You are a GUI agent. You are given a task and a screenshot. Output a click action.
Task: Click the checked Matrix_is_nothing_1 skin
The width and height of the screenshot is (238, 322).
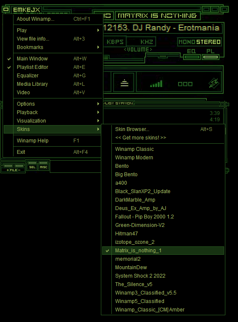163,251
